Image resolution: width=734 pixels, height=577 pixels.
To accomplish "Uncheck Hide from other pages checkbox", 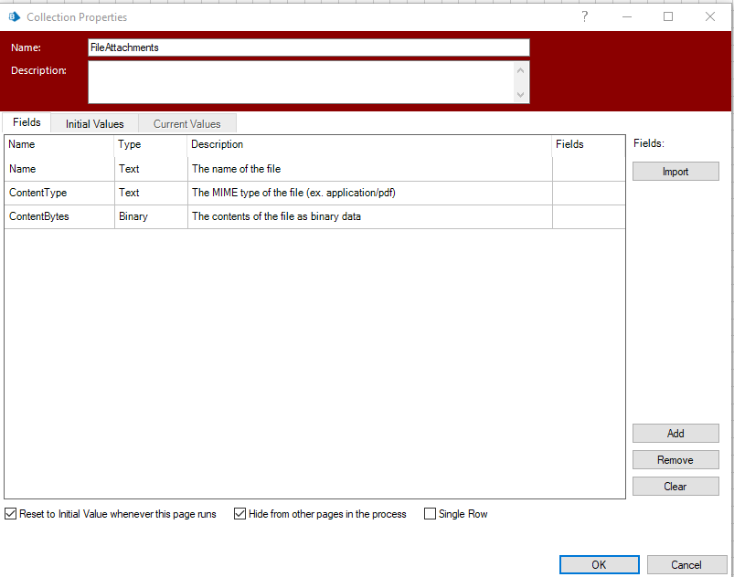I will (x=240, y=514).
